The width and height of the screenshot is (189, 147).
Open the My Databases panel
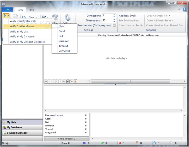(x=22, y=127)
